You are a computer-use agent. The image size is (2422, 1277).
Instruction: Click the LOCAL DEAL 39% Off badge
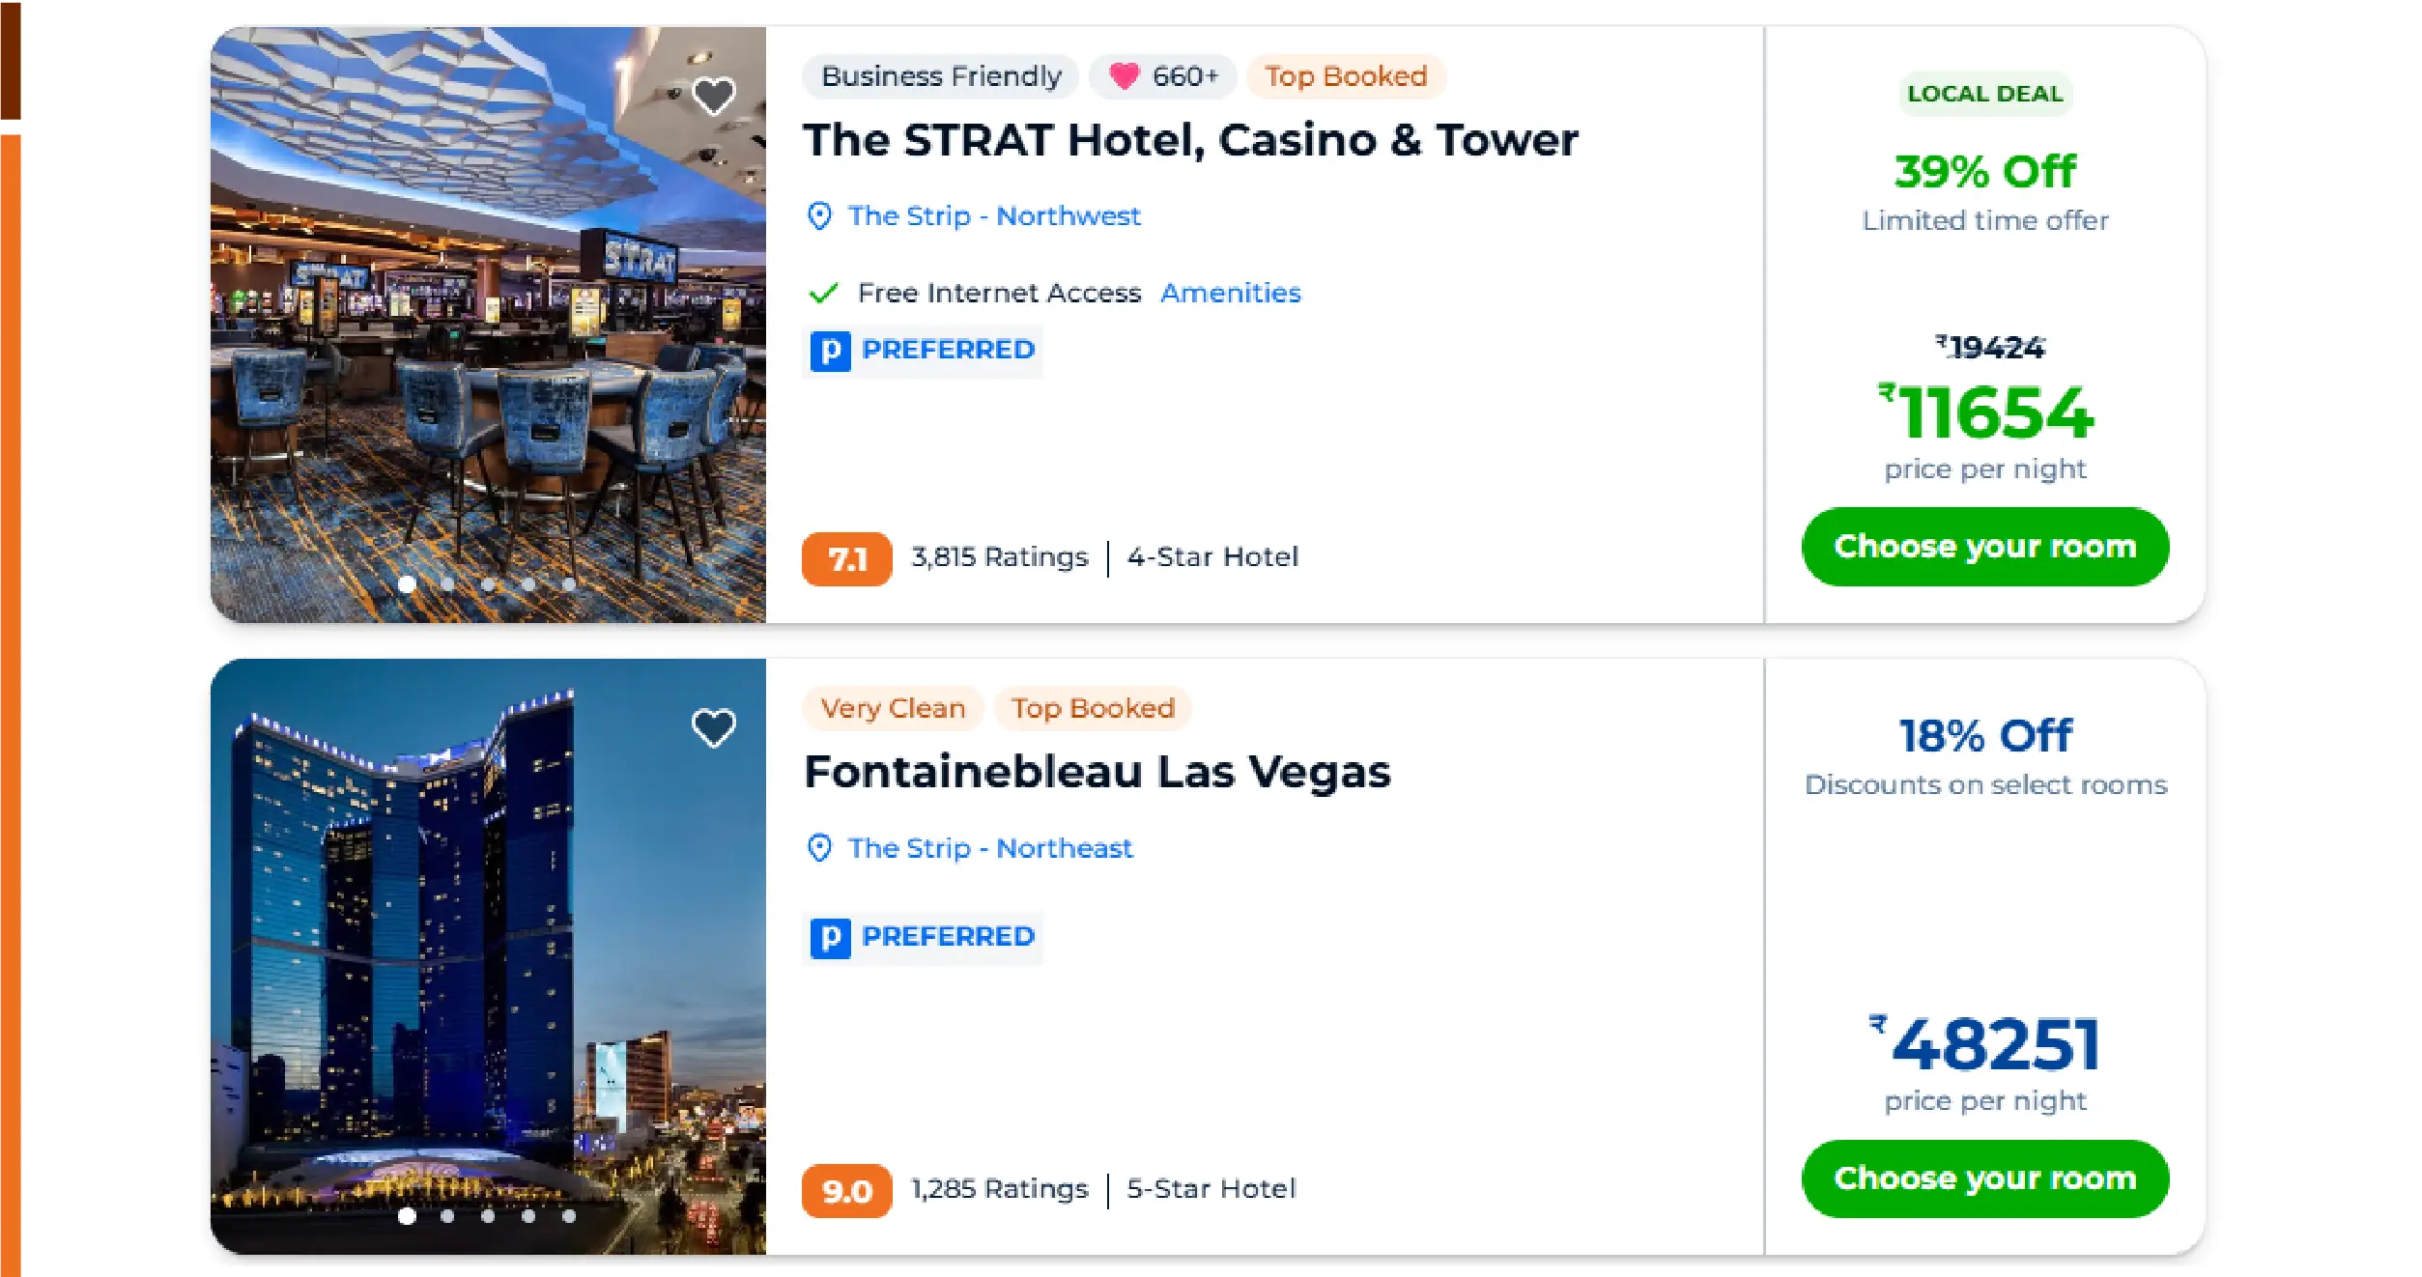[1984, 94]
